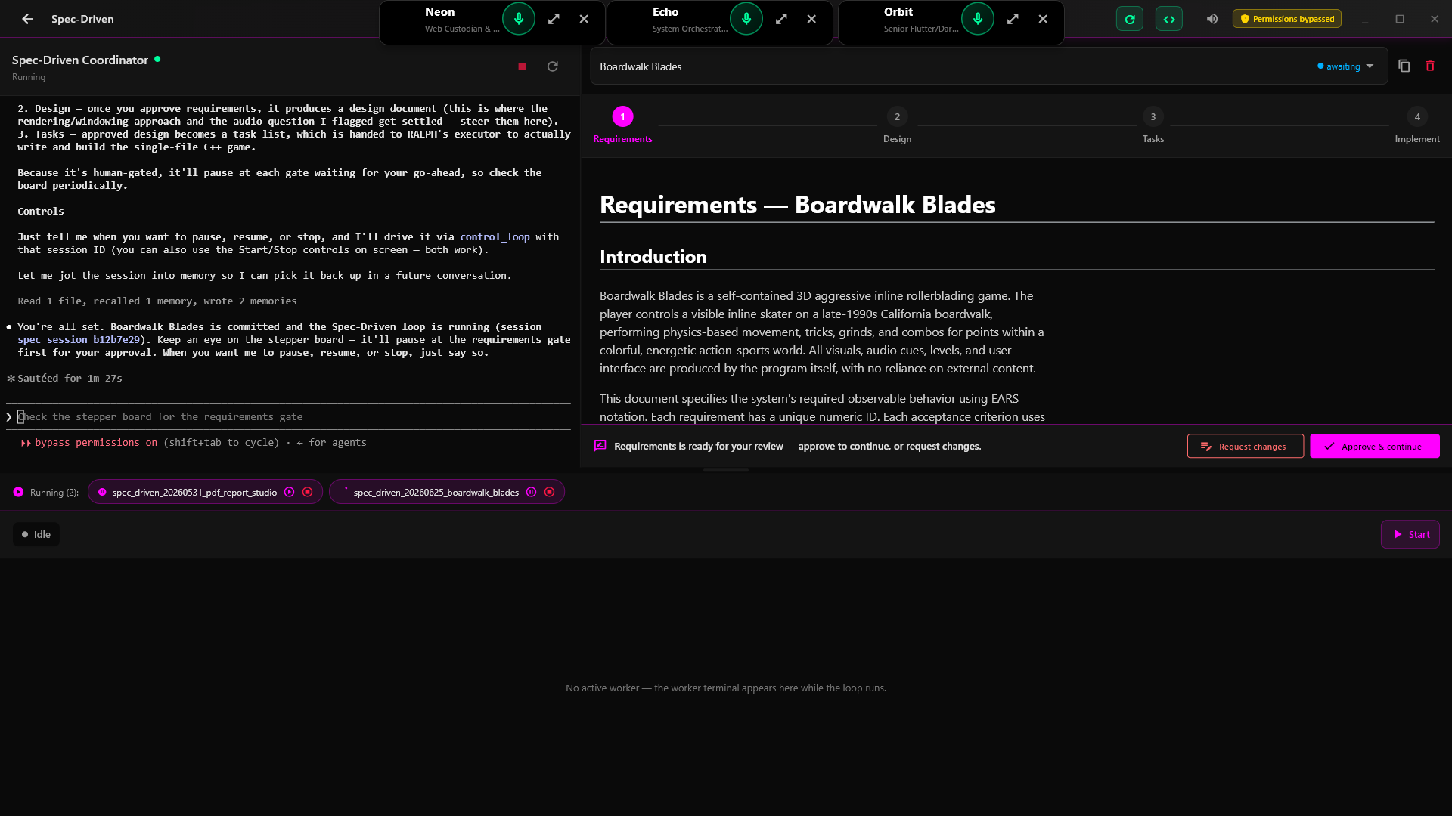Stop the pdf_report_studio loop
This screenshot has width=1452, height=816.
307,493
